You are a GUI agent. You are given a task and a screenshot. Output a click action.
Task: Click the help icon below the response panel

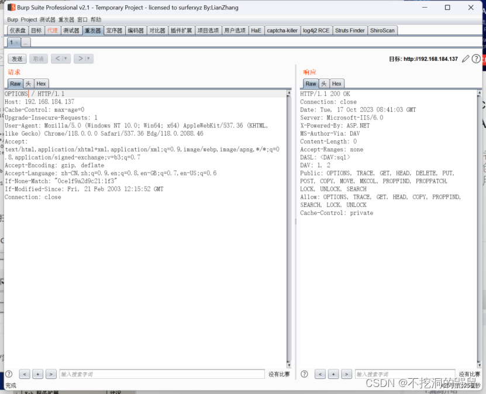pos(304,374)
